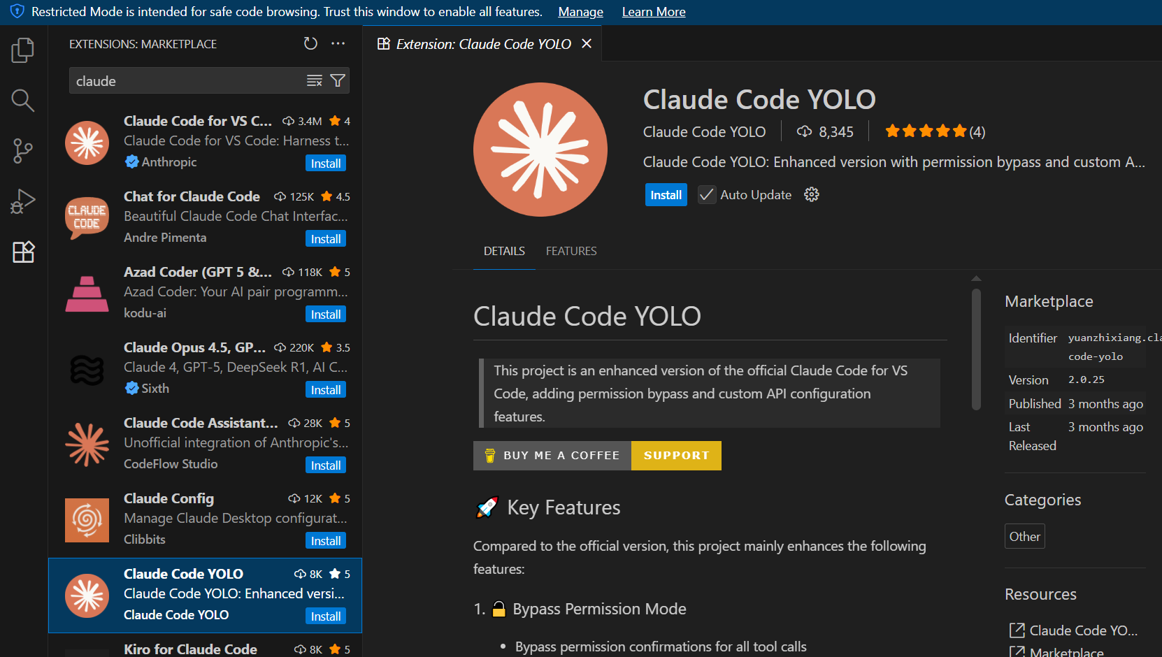This screenshot has height=657, width=1162.
Task: Open the extension filter options
Action: coord(338,80)
